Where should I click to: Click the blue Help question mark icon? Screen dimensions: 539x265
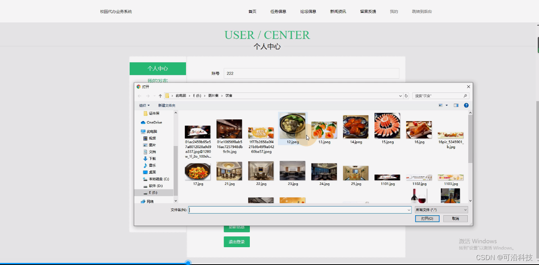tap(466, 105)
